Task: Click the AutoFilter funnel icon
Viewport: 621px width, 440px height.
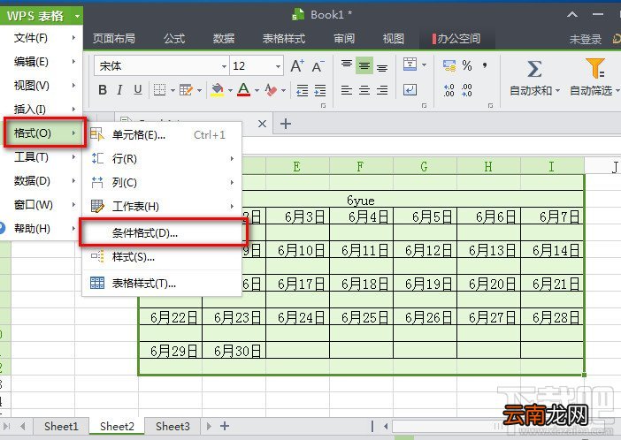Action: coord(594,68)
